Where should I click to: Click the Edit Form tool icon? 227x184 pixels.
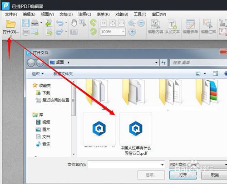(190, 26)
